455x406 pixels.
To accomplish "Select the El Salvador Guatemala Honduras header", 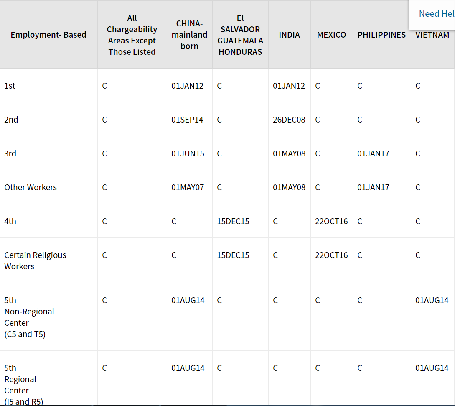I will click(240, 35).
